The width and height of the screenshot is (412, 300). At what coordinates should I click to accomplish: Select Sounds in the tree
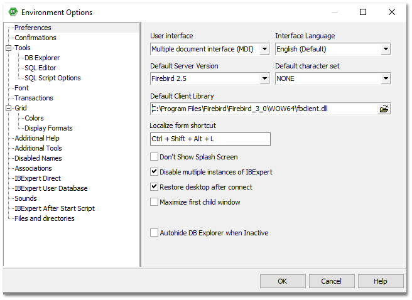(26, 198)
